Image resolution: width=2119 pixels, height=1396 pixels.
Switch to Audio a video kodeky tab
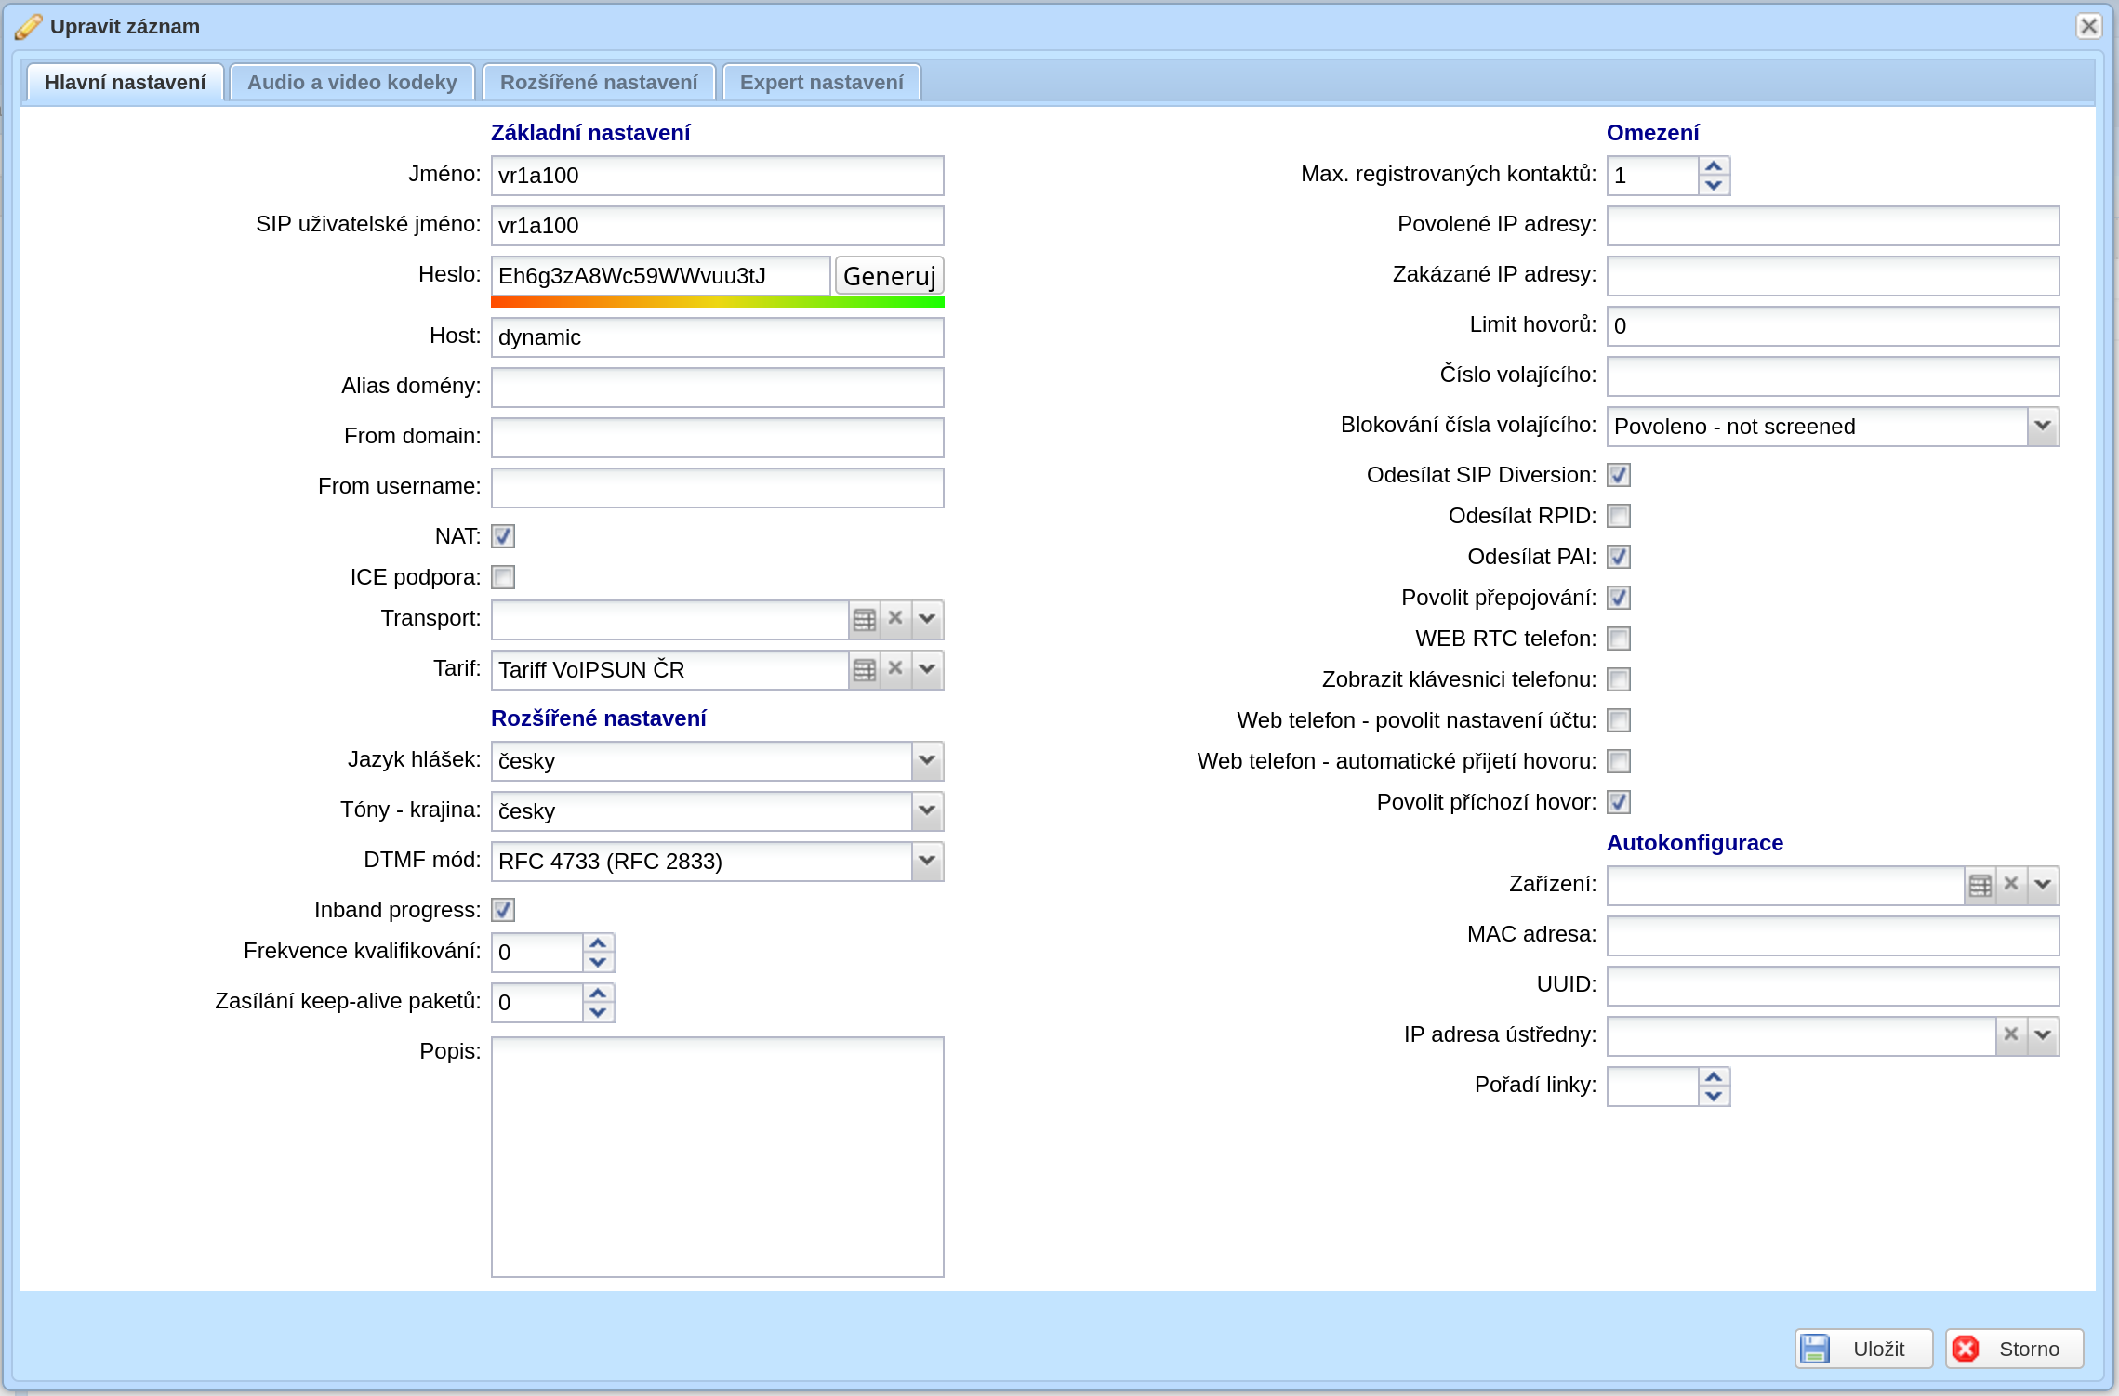[352, 82]
